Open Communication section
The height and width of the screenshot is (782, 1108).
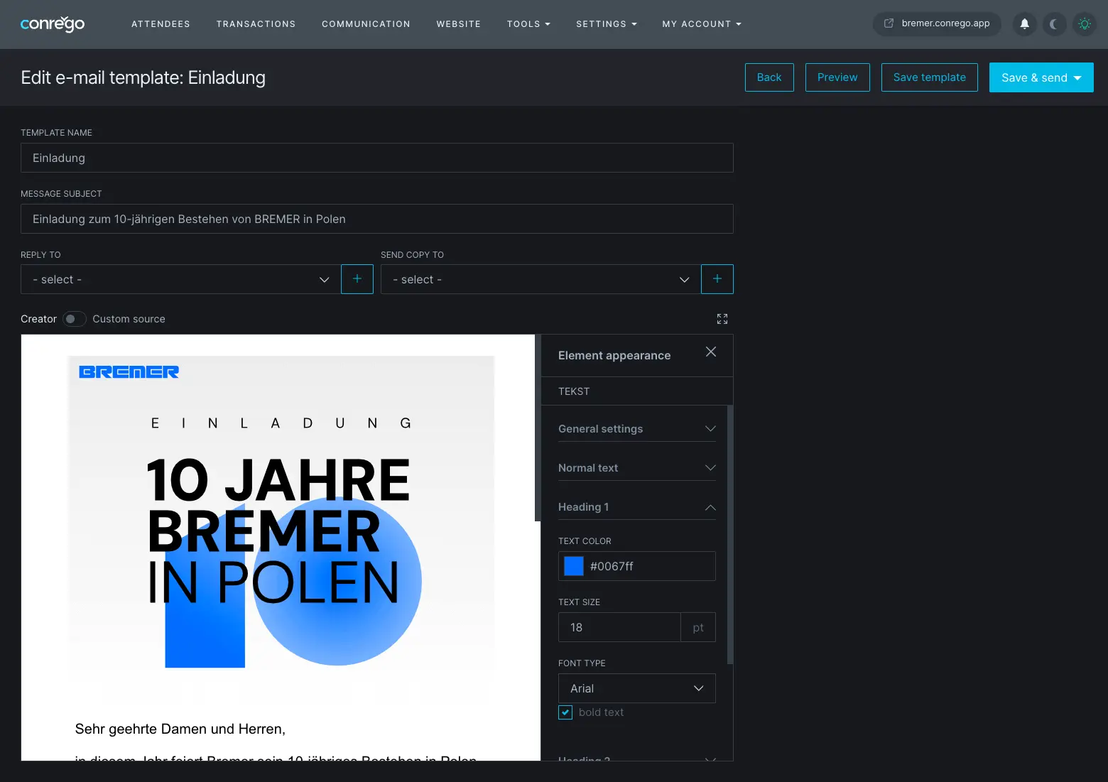pyautogui.click(x=366, y=24)
